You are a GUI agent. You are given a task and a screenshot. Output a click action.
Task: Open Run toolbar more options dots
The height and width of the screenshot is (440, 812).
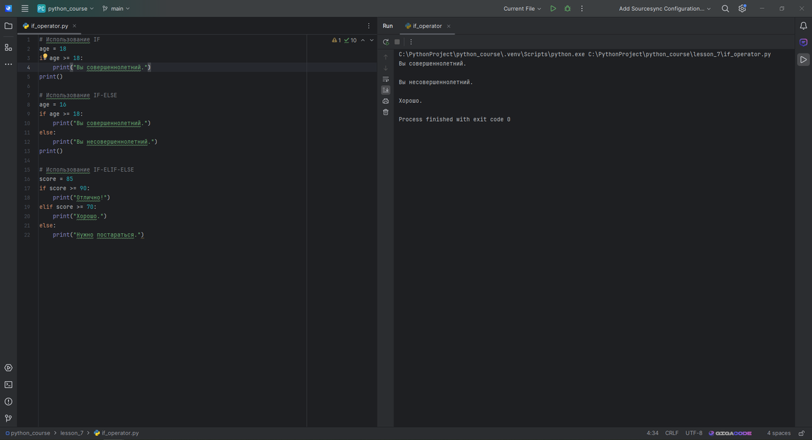point(411,42)
